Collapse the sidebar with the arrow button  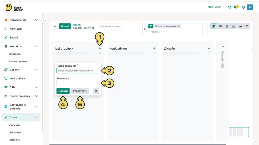(43, 21)
